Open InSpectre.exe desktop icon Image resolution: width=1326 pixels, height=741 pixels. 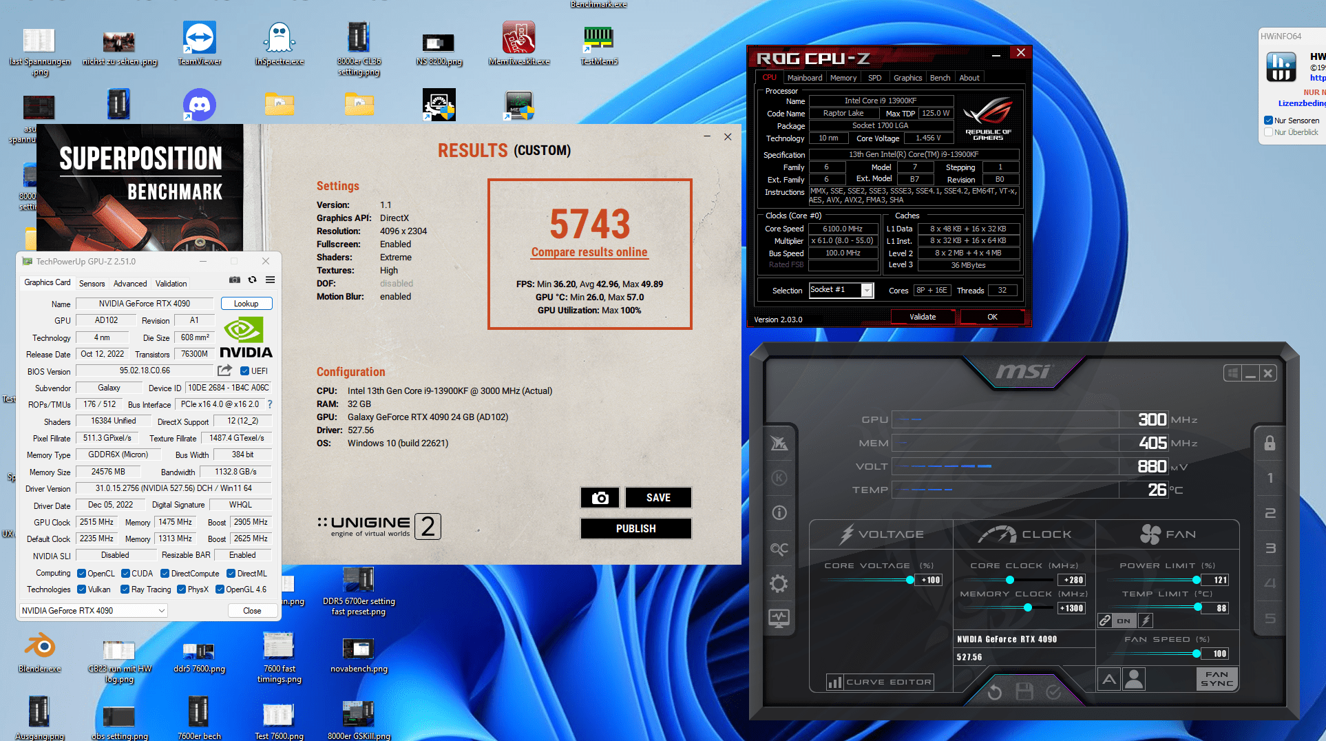(280, 43)
